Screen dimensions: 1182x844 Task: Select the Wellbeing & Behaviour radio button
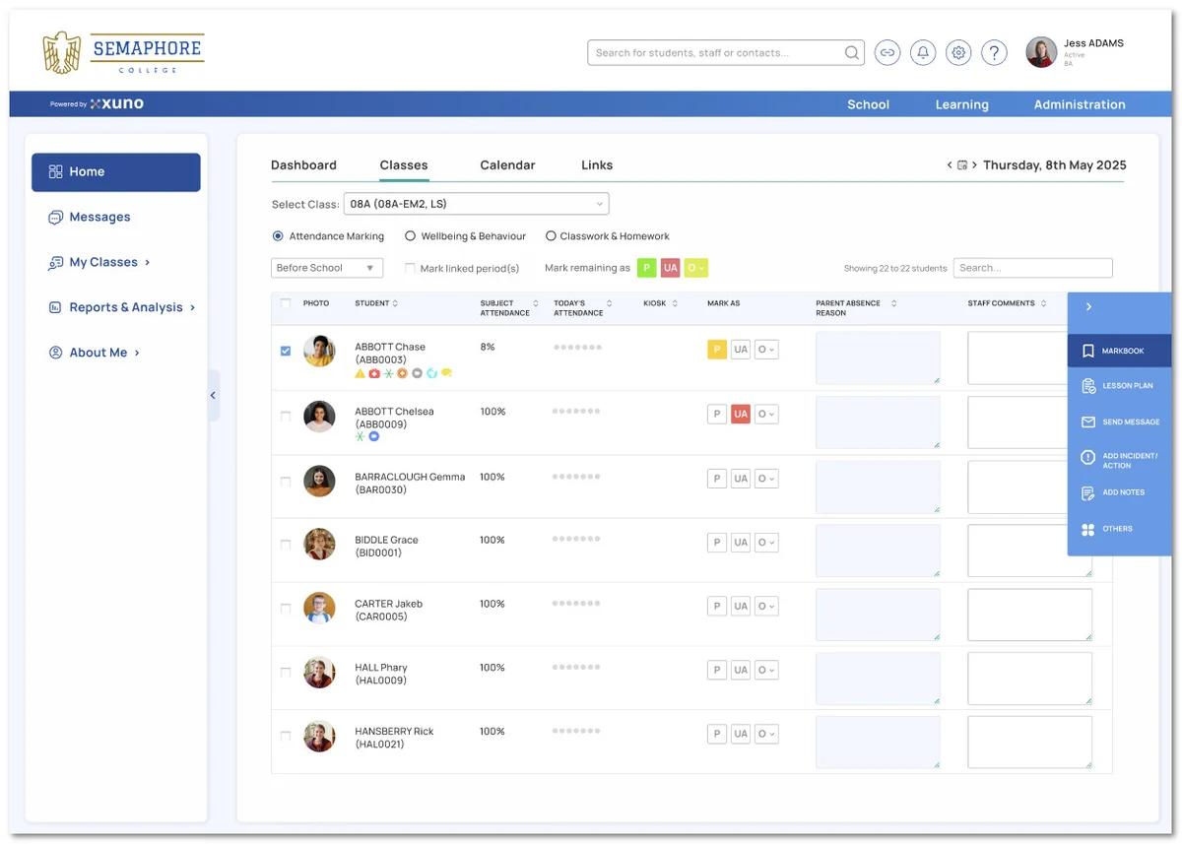pyautogui.click(x=410, y=236)
